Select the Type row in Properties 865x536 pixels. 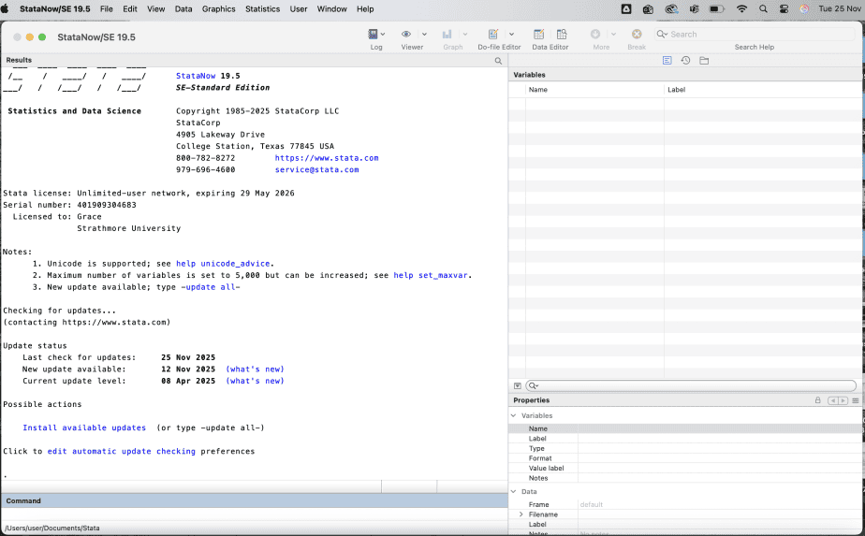click(684, 448)
